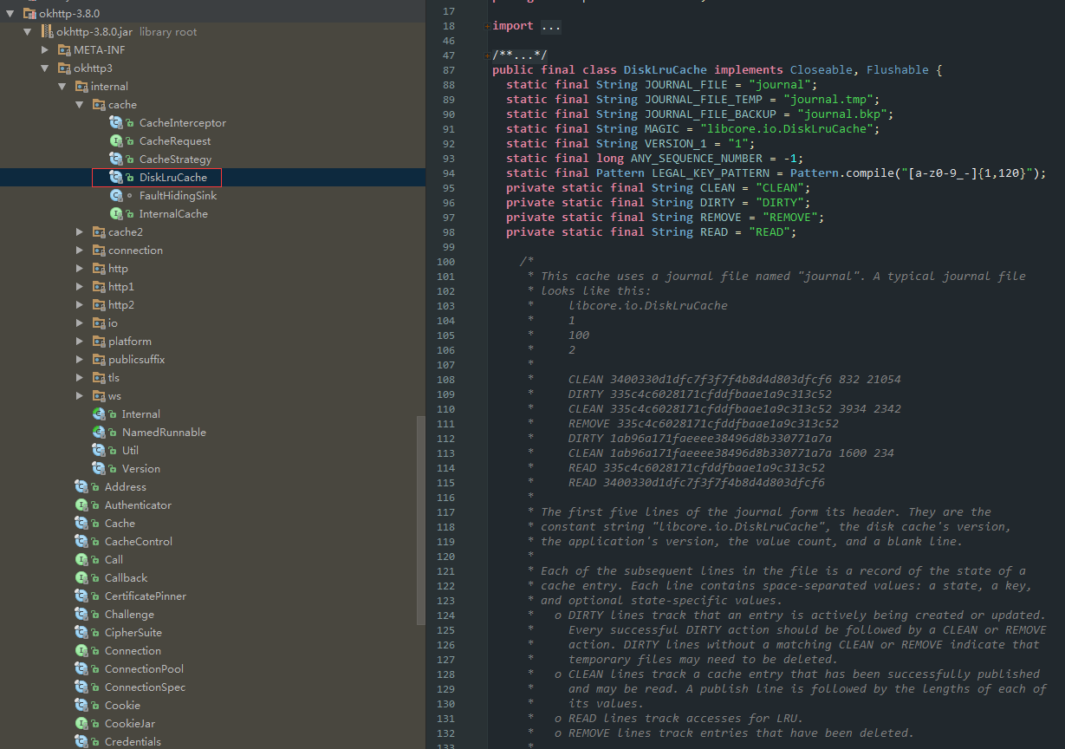Select Challenge class in the tree
Image resolution: width=1065 pixels, height=749 pixels.
129,615
